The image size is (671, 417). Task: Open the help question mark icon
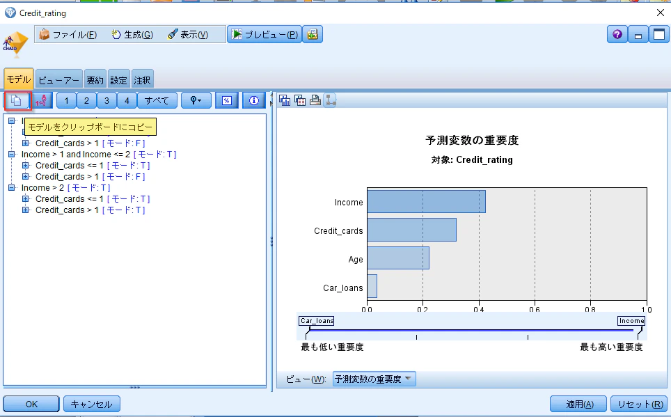pyautogui.click(x=617, y=35)
